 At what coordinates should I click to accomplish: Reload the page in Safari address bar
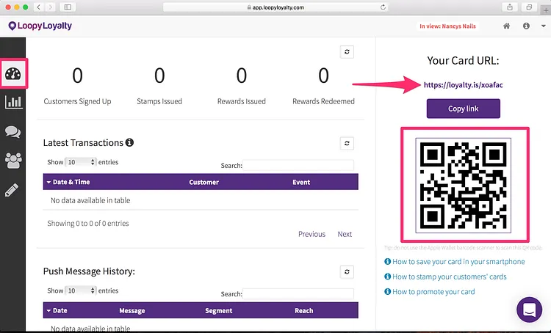point(383,7)
